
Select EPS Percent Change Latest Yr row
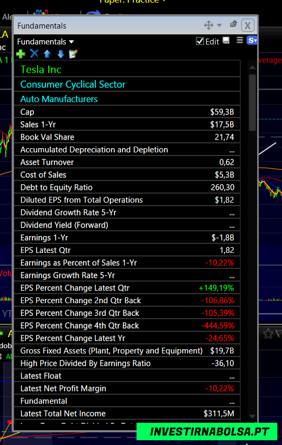127,338
